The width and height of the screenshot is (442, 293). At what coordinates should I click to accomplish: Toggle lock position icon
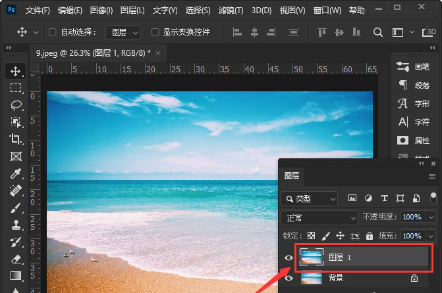click(341, 236)
